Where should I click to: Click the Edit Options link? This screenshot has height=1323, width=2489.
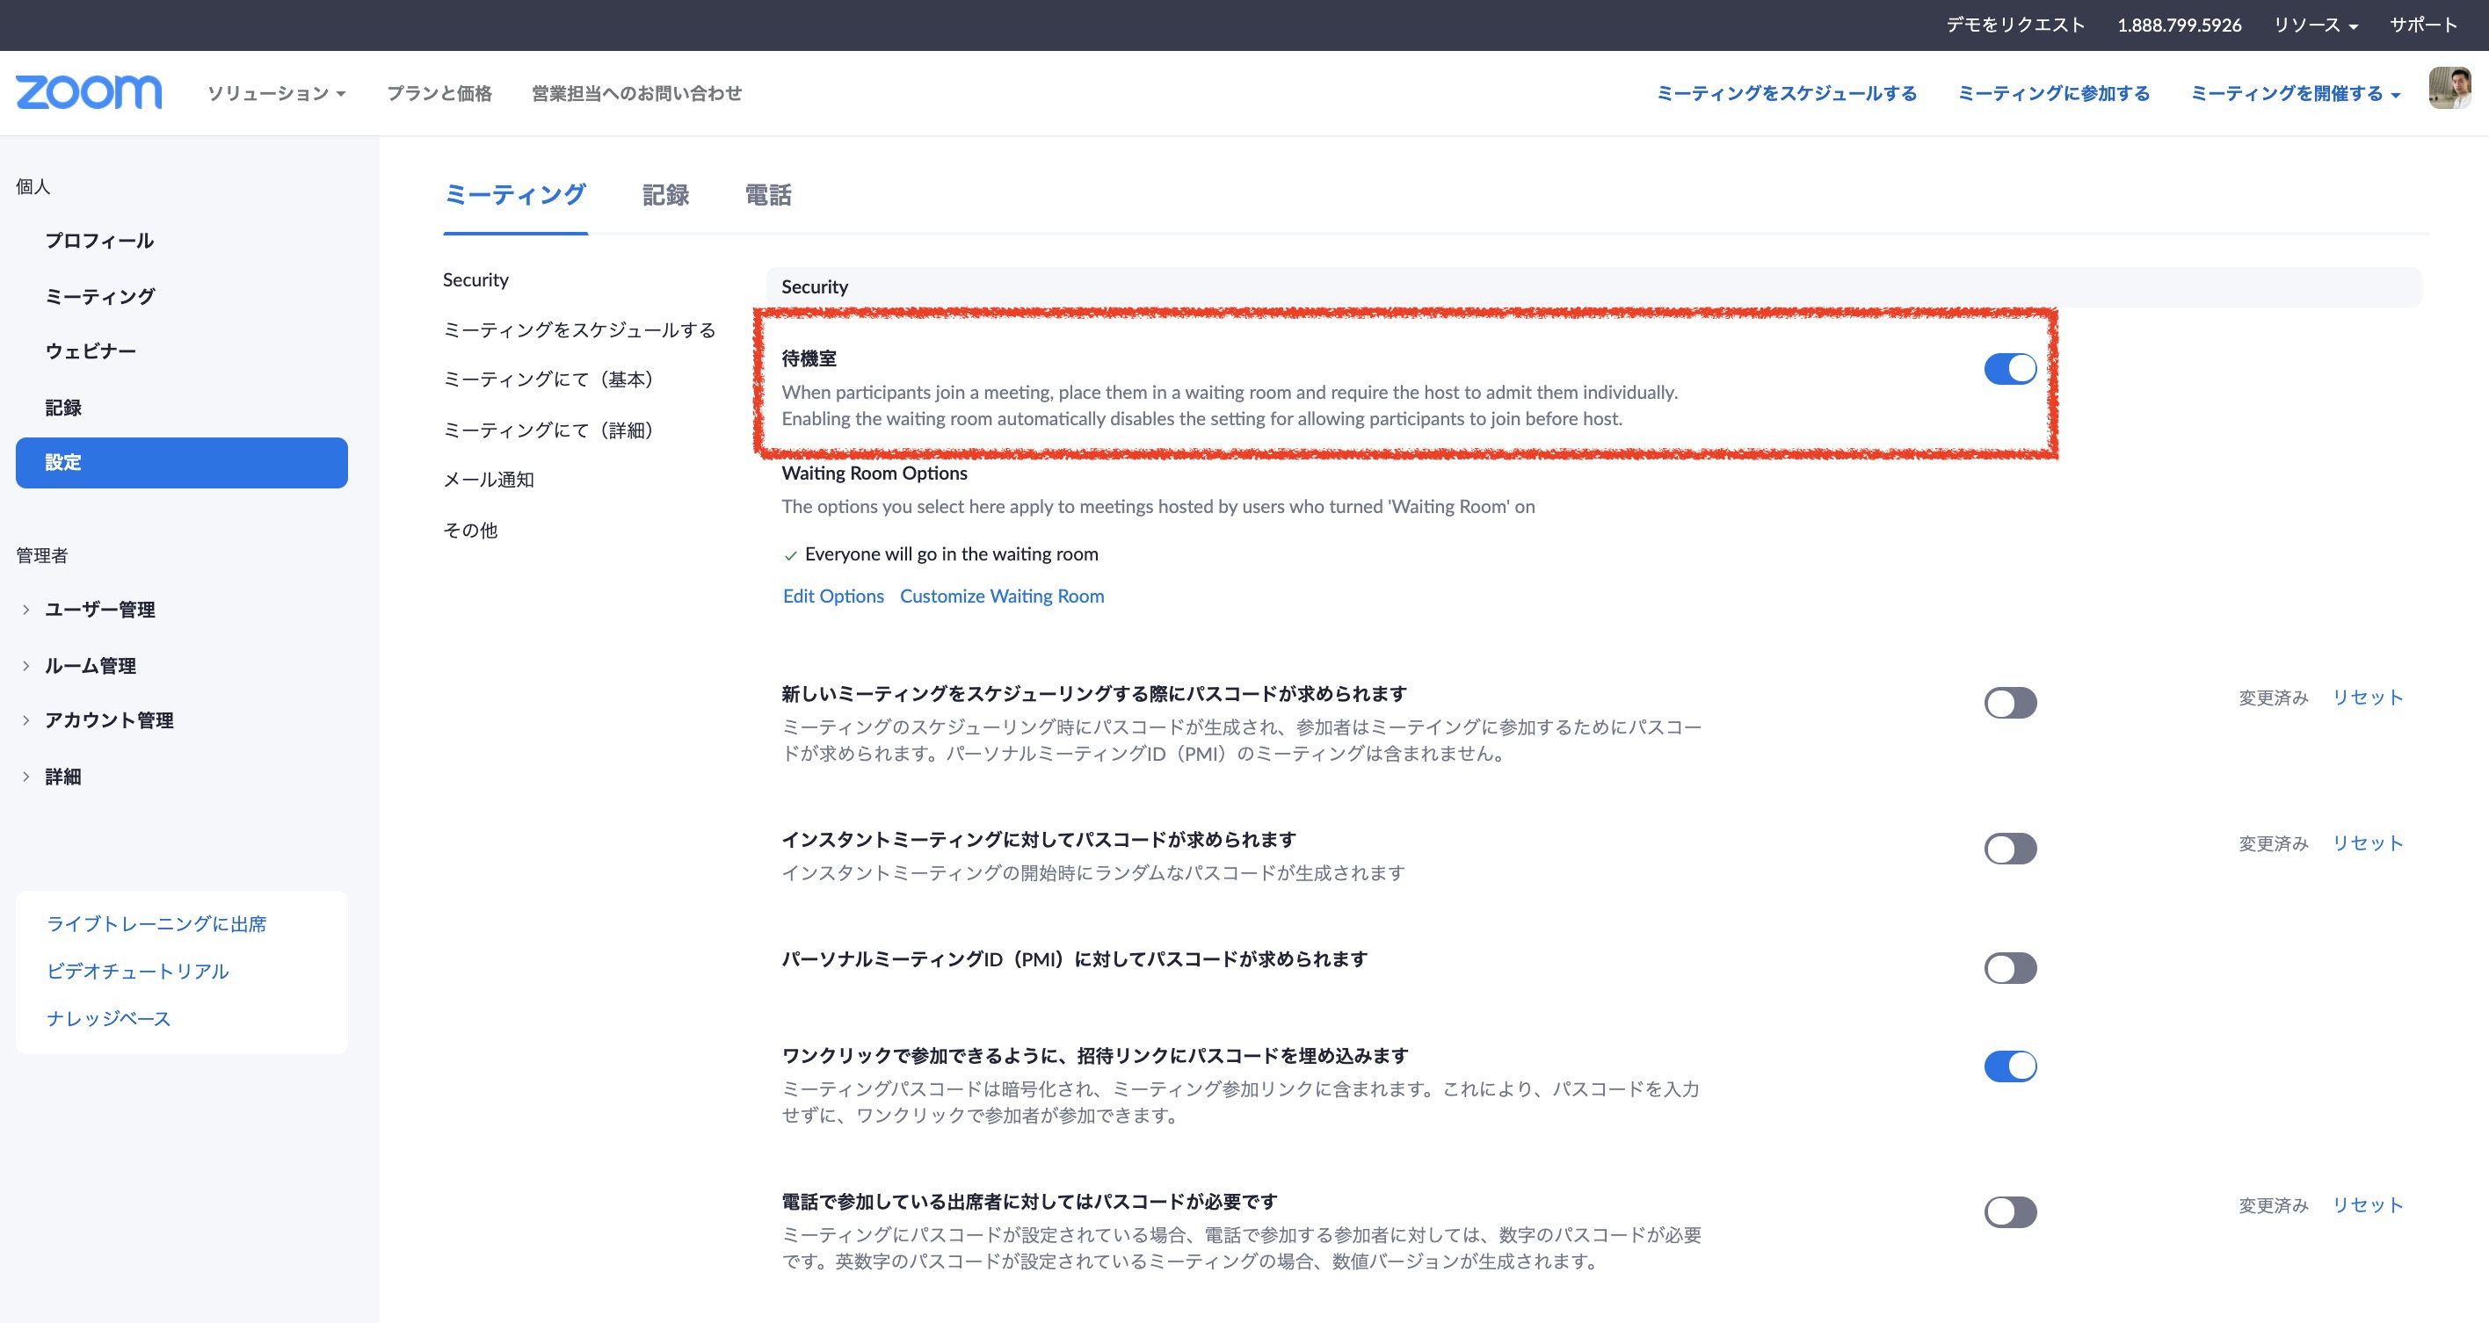coord(833,596)
